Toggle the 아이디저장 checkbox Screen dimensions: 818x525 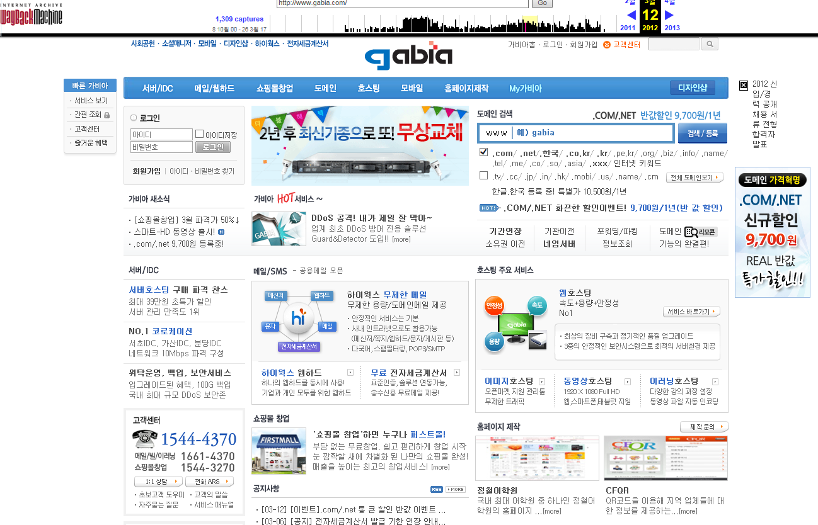point(199,134)
